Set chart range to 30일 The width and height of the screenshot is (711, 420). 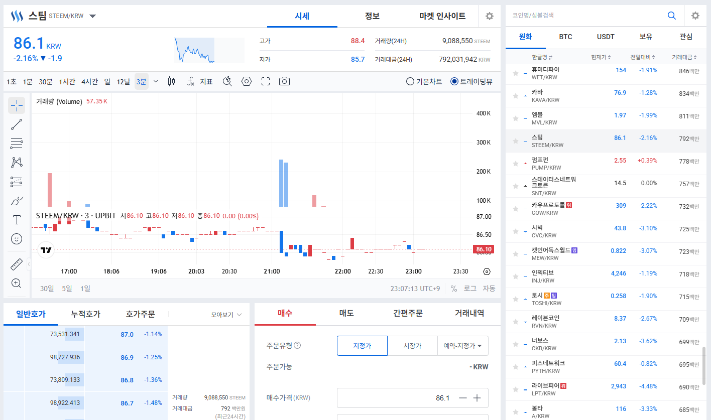[47, 289]
